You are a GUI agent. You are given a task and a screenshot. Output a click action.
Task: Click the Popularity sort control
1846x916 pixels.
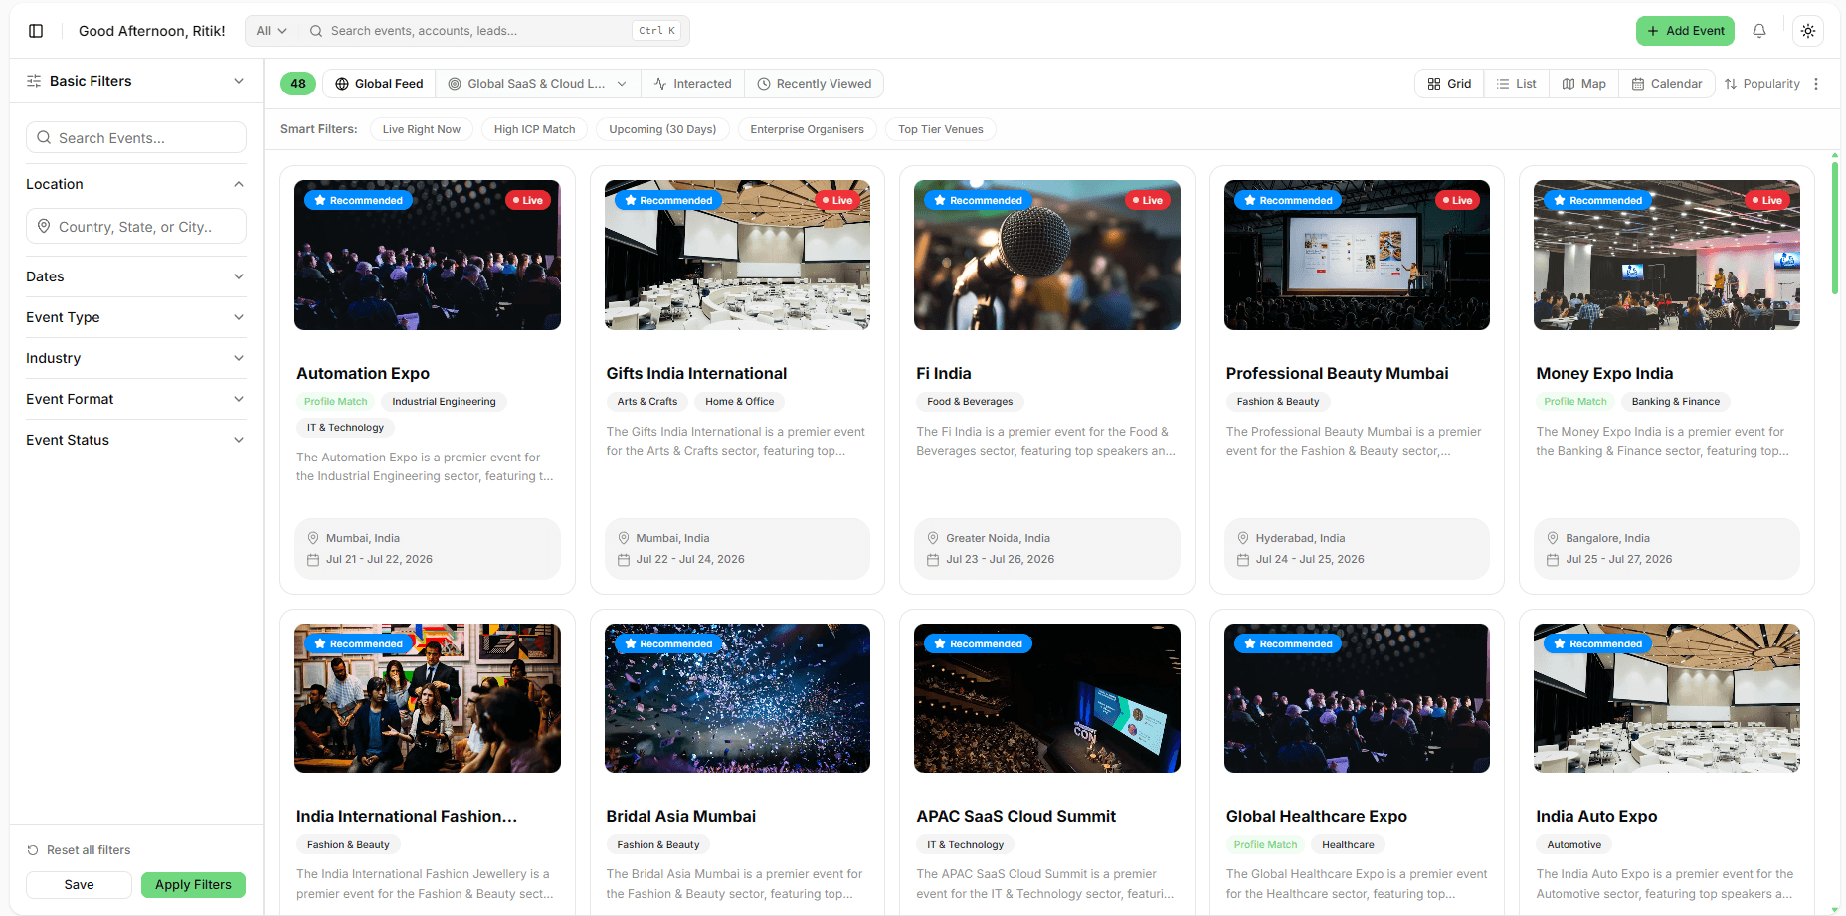click(1762, 84)
